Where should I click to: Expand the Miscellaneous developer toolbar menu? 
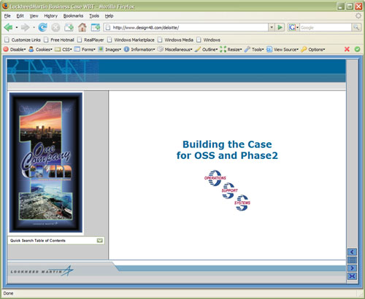tap(174, 50)
